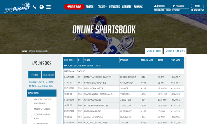The height and width of the screenshot is (124, 207).
Task: Click the BetPhoenix logo
Action: (x=17, y=7)
